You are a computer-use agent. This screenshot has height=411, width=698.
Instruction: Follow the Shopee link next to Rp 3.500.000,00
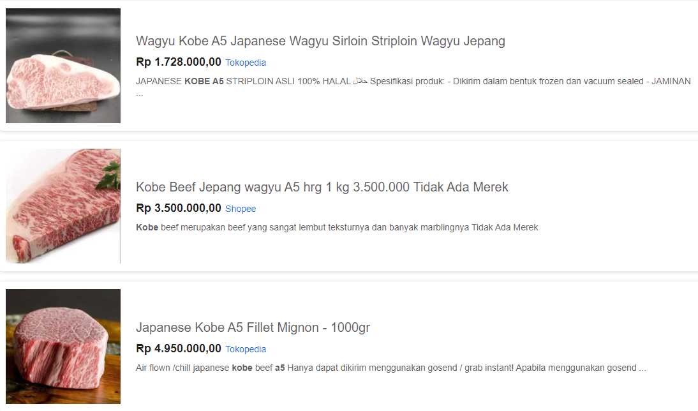click(x=241, y=209)
